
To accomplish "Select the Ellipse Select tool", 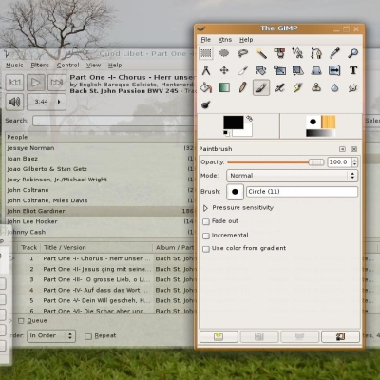I will click(x=224, y=53).
